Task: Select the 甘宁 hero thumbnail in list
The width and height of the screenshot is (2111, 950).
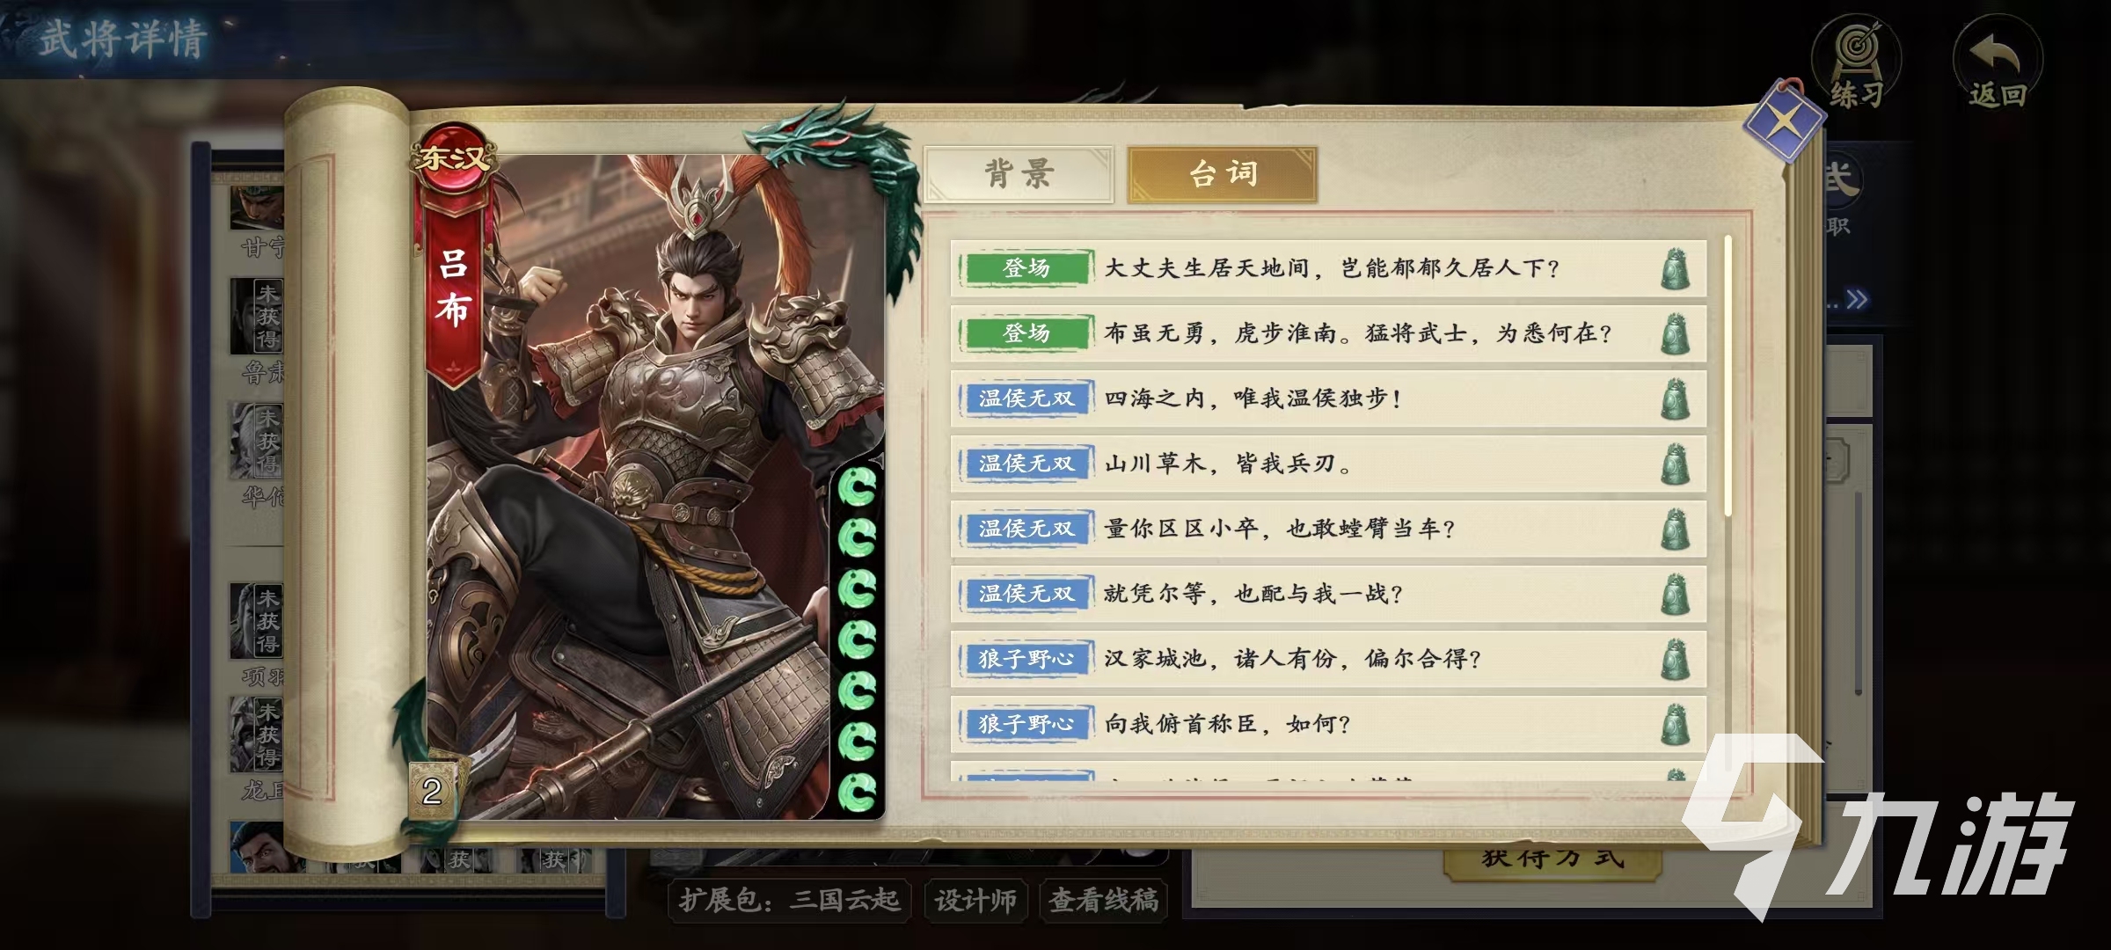Action: tap(257, 220)
